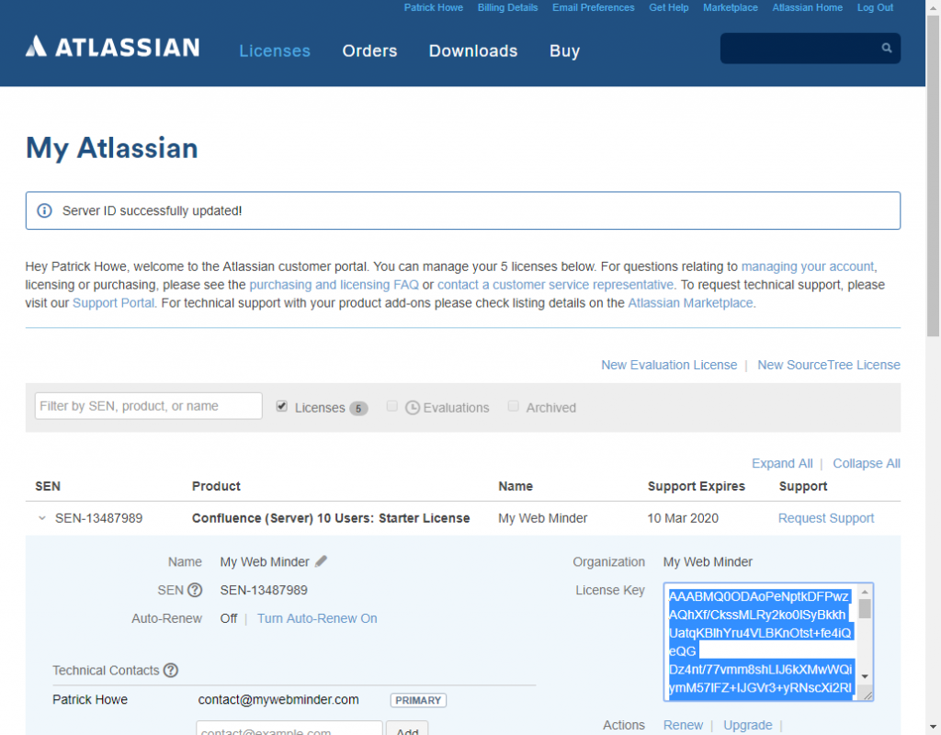Click the New Evaluation License link
Image resolution: width=941 pixels, height=735 pixels.
click(x=669, y=365)
